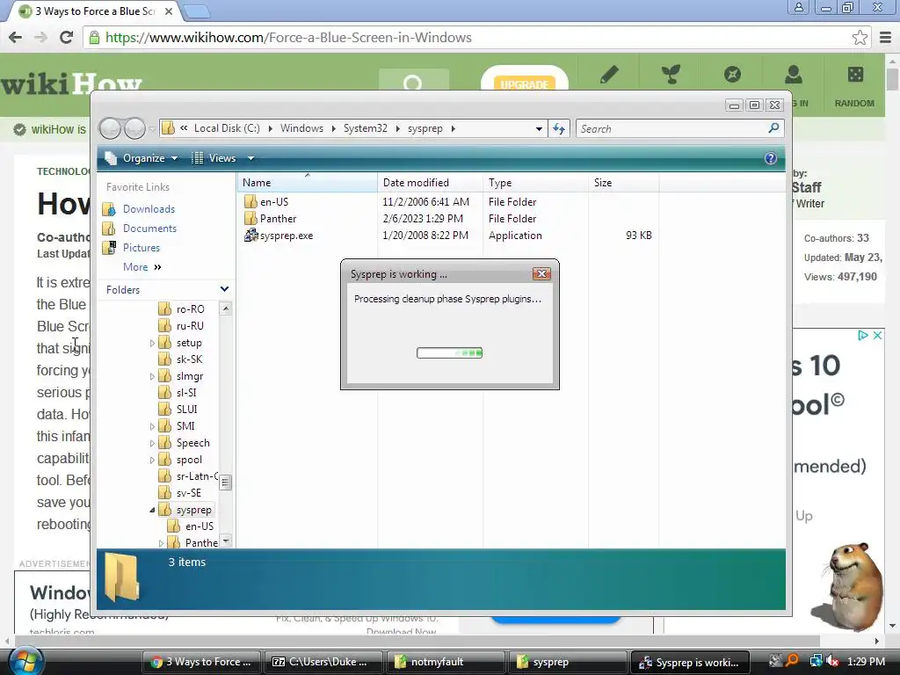Show More favorite links
The image size is (900, 675).
click(x=142, y=267)
